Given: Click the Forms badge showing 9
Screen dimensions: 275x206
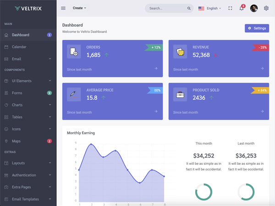Looking at the screenshot, I should [49, 93].
